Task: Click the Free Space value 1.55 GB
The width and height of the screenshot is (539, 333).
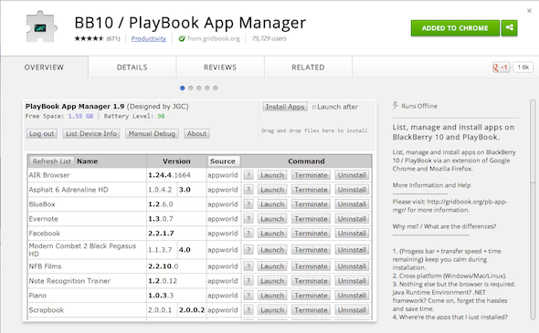Action: (80, 116)
